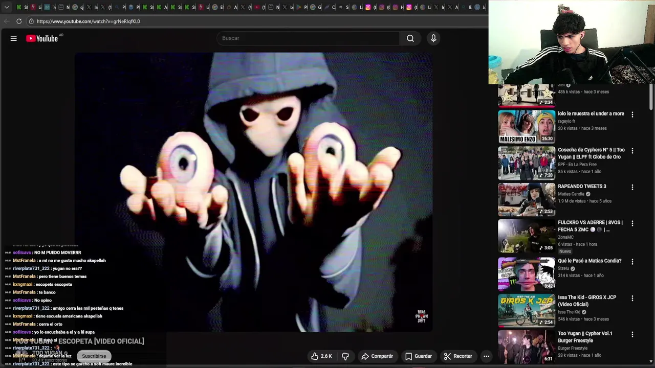Subscribe with the Suscribirse button
The width and height of the screenshot is (655, 368).
(x=94, y=356)
